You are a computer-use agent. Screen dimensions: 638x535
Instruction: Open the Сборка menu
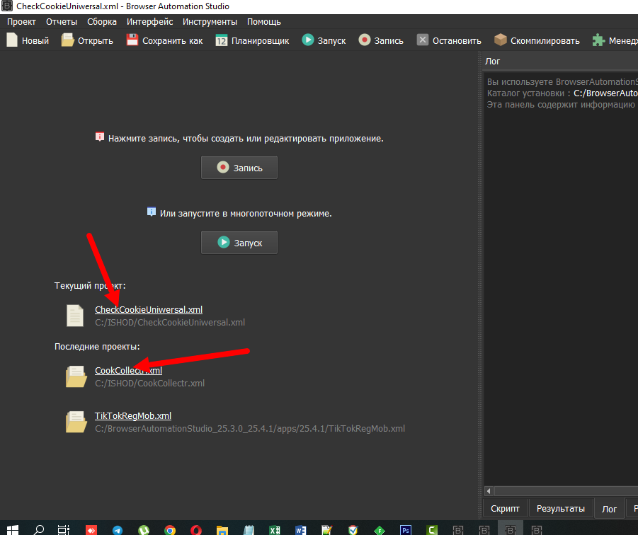(102, 22)
